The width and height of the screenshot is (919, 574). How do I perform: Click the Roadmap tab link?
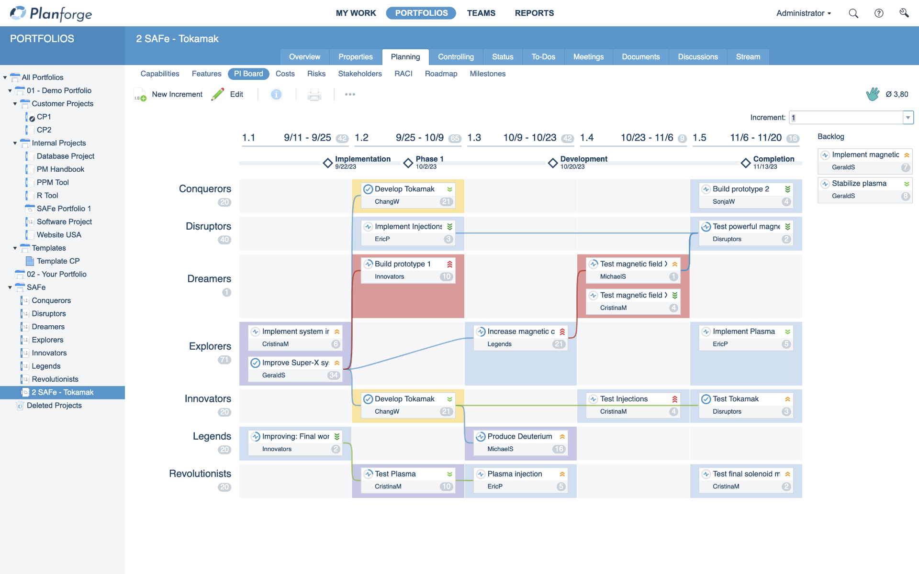point(441,73)
